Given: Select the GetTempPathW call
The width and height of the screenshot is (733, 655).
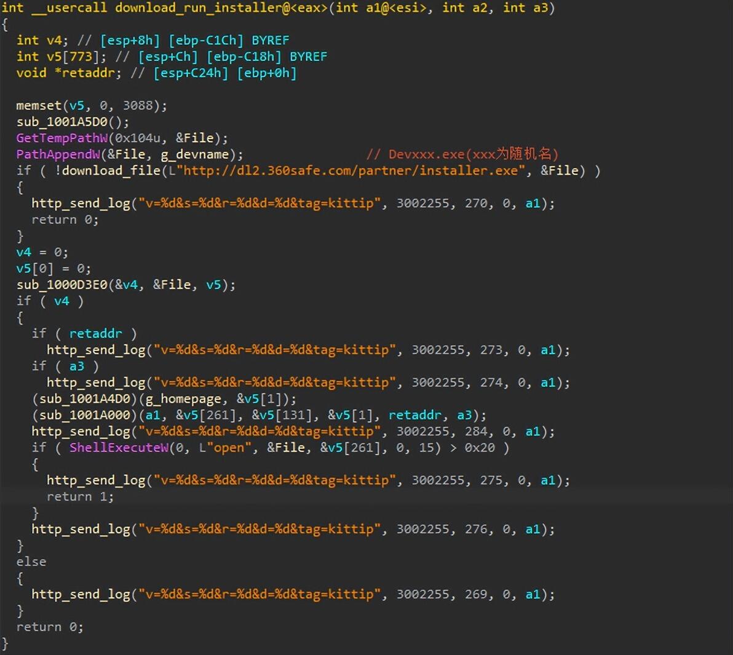Looking at the screenshot, I should 61,138.
